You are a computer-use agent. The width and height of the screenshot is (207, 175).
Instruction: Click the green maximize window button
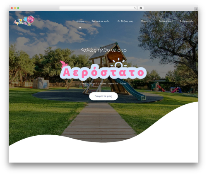click(18, 8)
